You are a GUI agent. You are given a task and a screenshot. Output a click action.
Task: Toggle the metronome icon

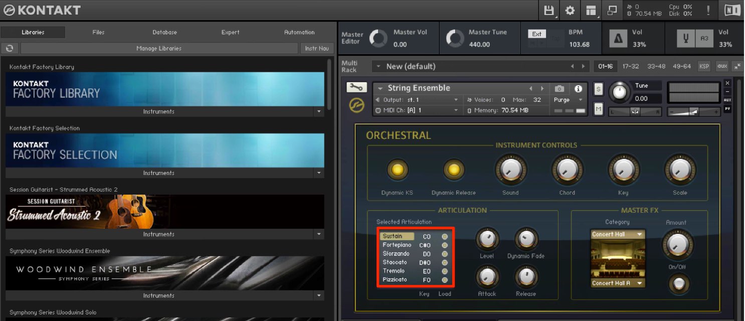(618, 38)
